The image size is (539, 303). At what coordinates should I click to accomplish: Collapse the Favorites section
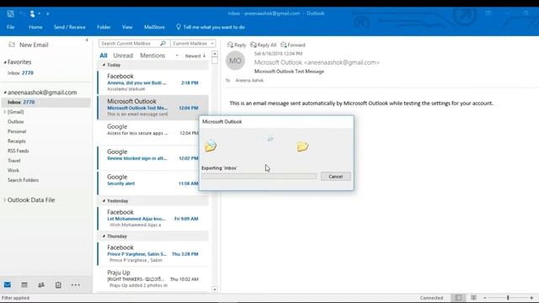(5, 62)
